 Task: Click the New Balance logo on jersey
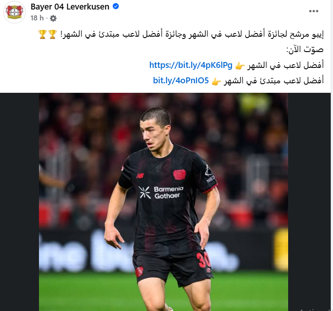(140, 176)
